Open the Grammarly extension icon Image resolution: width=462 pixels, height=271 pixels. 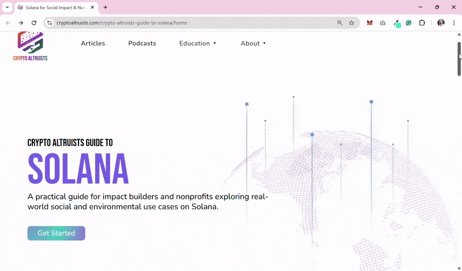(x=409, y=23)
